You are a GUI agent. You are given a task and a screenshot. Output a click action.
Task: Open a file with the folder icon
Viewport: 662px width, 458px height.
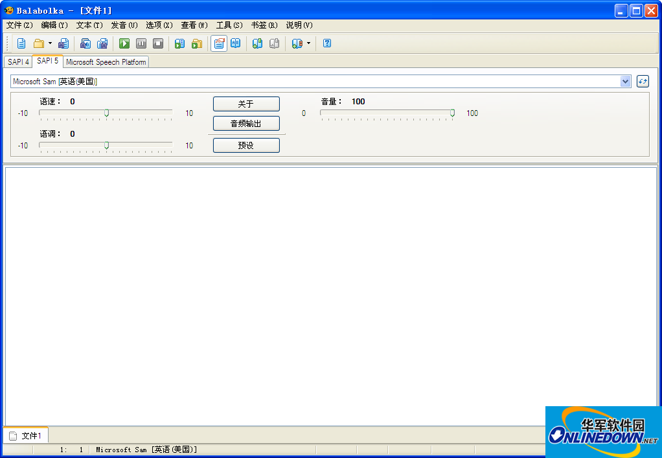click(x=39, y=43)
